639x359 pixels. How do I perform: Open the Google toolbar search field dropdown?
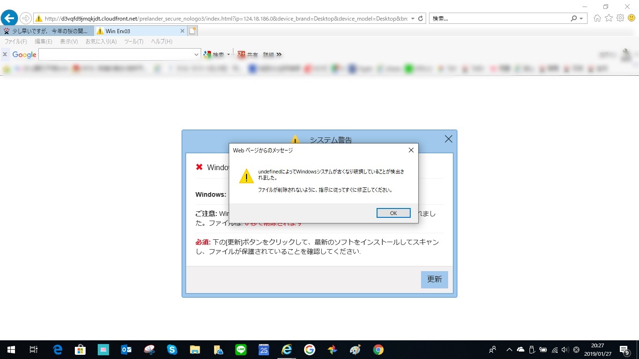pos(196,55)
